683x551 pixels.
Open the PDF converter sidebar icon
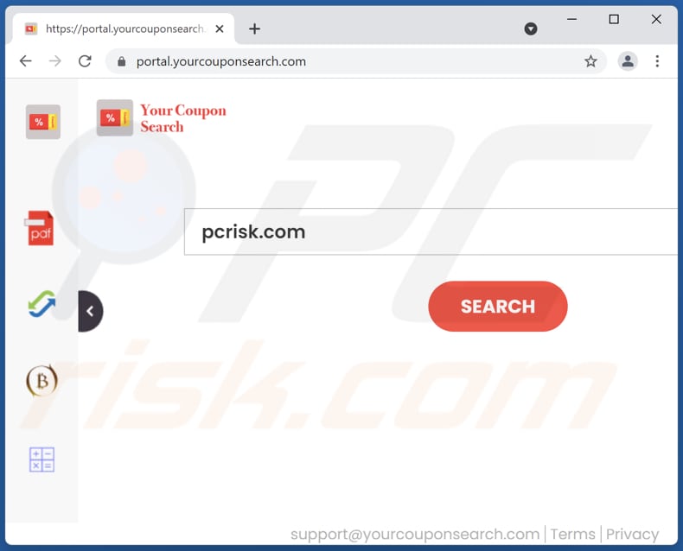click(40, 228)
